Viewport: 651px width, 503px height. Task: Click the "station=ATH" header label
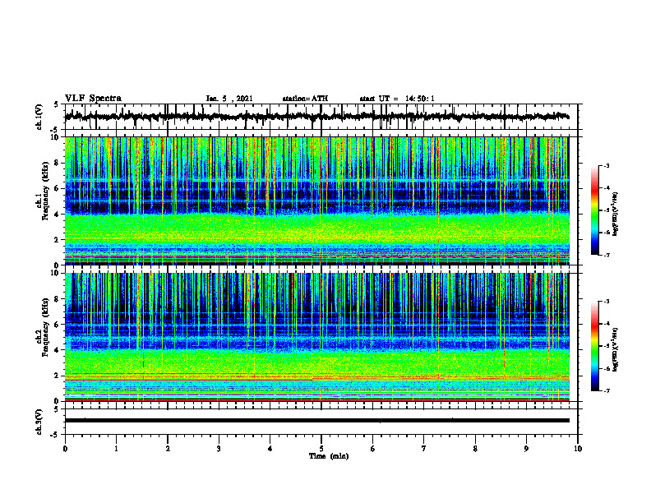coord(305,99)
